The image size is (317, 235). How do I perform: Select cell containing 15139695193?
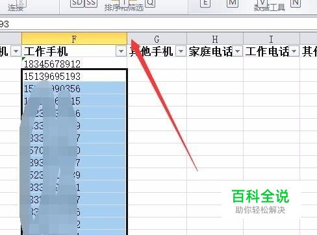[74, 76]
